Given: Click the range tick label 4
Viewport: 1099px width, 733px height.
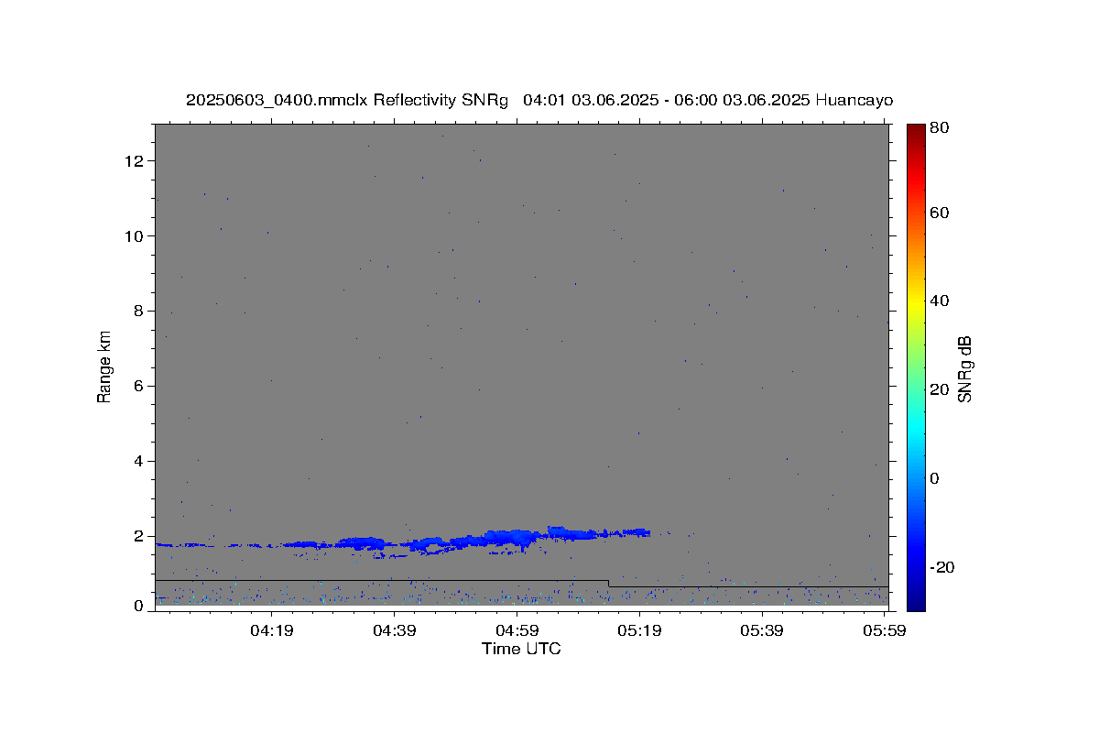Looking at the screenshot, I should click(140, 462).
